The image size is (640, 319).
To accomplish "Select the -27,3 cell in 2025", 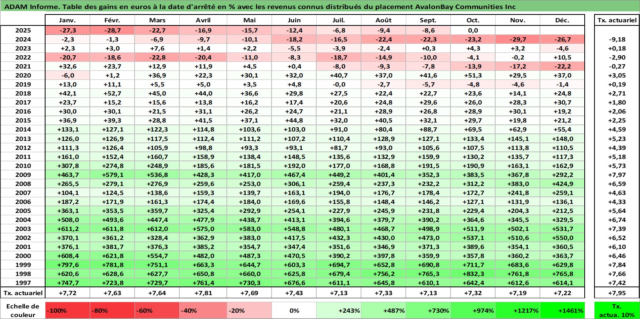I will click(67, 31).
